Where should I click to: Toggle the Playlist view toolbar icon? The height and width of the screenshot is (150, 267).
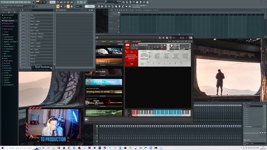pos(99,7)
